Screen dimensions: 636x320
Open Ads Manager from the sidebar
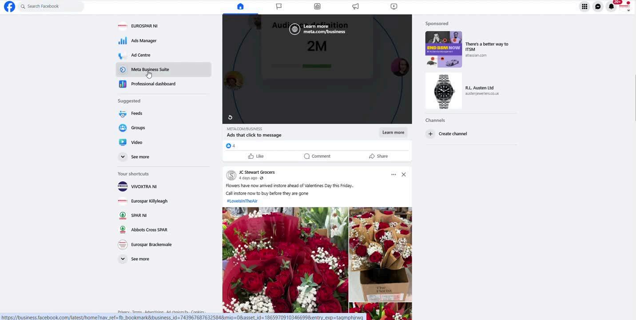click(x=163, y=40)
